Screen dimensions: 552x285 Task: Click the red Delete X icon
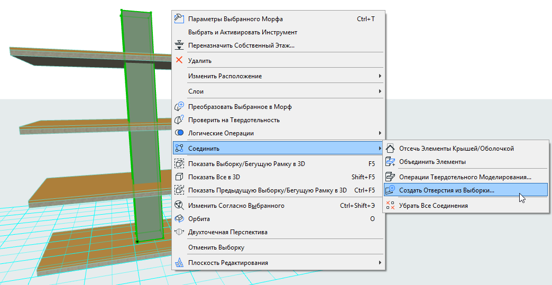pos(179,61)
